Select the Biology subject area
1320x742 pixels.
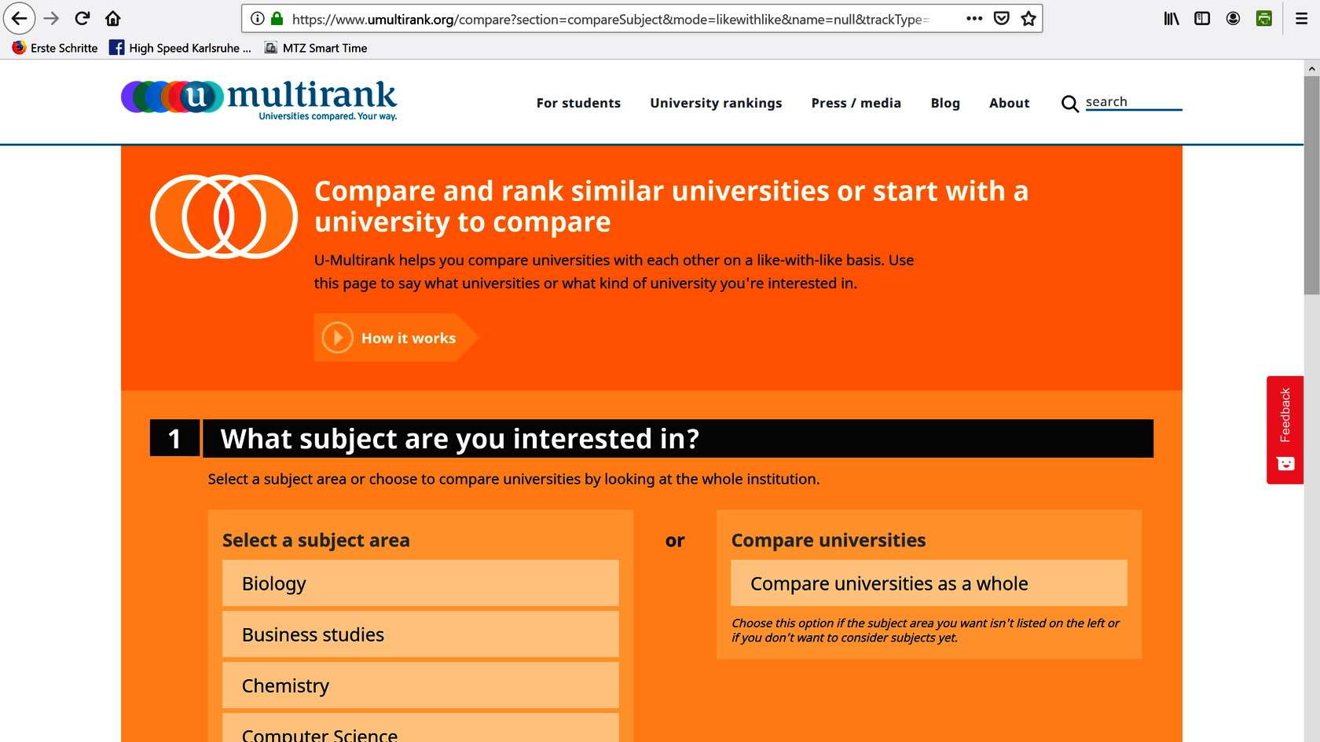pyautogui.click(x=420, y=583)
